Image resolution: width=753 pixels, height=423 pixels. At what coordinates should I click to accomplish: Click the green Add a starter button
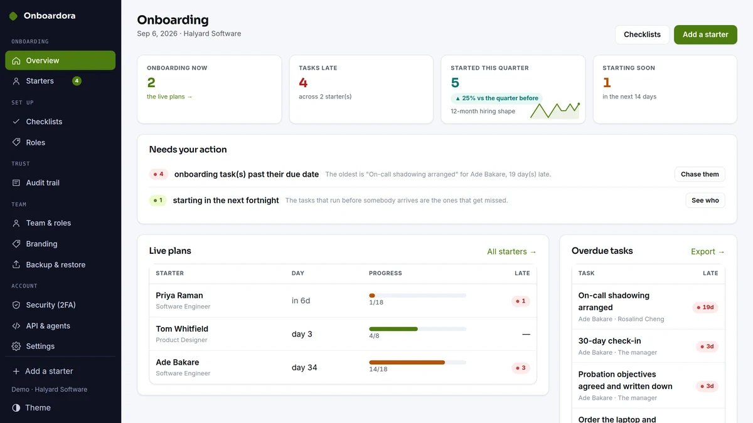point(705,34)
